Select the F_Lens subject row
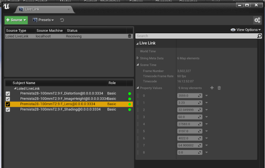Screen dimensions: 265x168 58,104
